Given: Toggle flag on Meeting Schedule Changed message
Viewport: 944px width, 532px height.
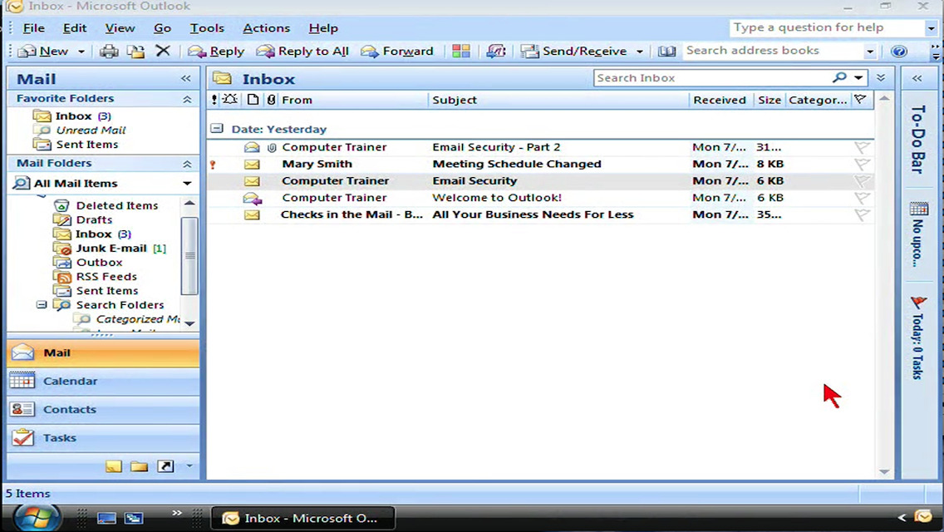Looking at the screenshot, I should 862,164.
